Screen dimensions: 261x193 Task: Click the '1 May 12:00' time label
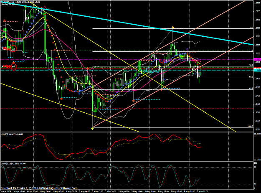pyautogui.click(x=58, y=191)
